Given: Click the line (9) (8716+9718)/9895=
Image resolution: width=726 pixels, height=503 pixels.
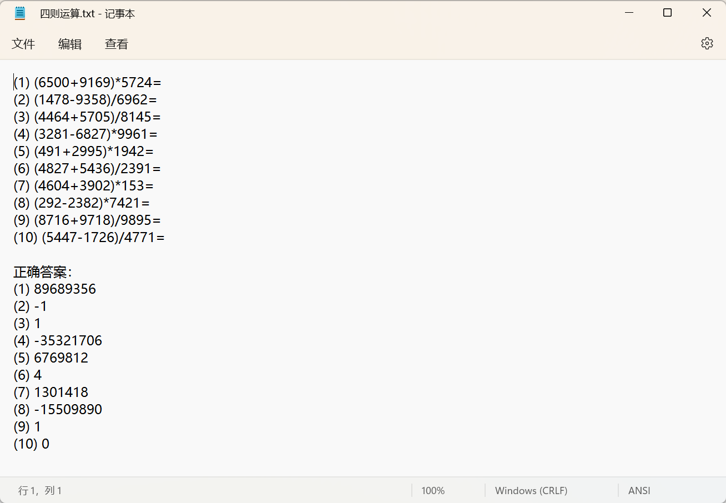Looking at the screenshot, I should (x=87, y=220).
